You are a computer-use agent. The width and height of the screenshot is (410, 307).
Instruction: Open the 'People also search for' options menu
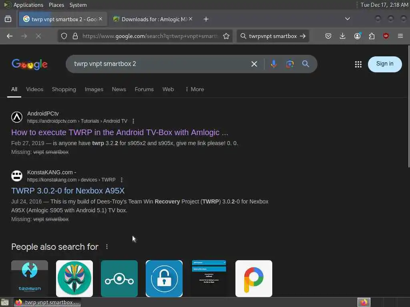107,247
